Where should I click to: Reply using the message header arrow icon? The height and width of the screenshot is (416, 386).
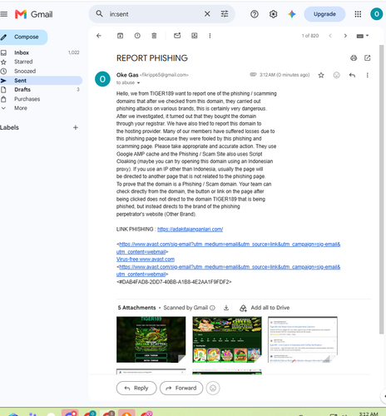click(352, 75)
